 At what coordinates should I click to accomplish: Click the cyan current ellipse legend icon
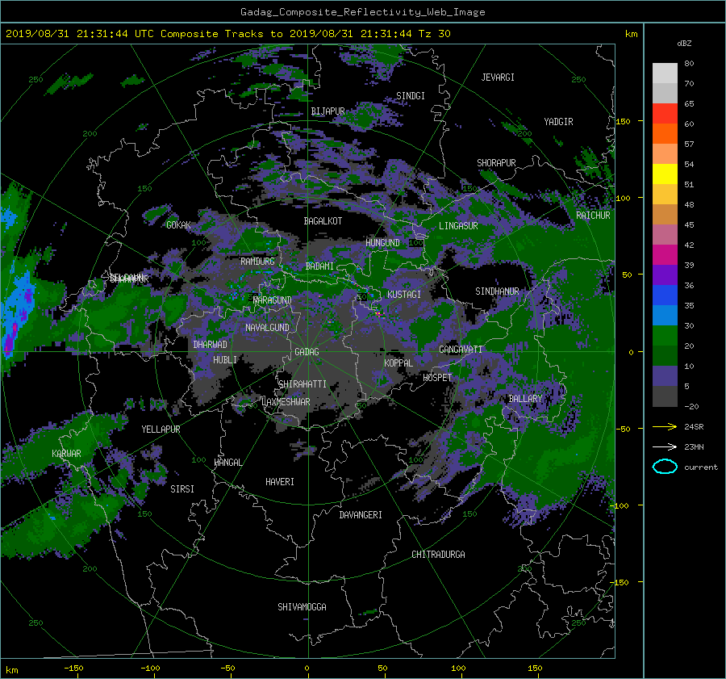665,467
